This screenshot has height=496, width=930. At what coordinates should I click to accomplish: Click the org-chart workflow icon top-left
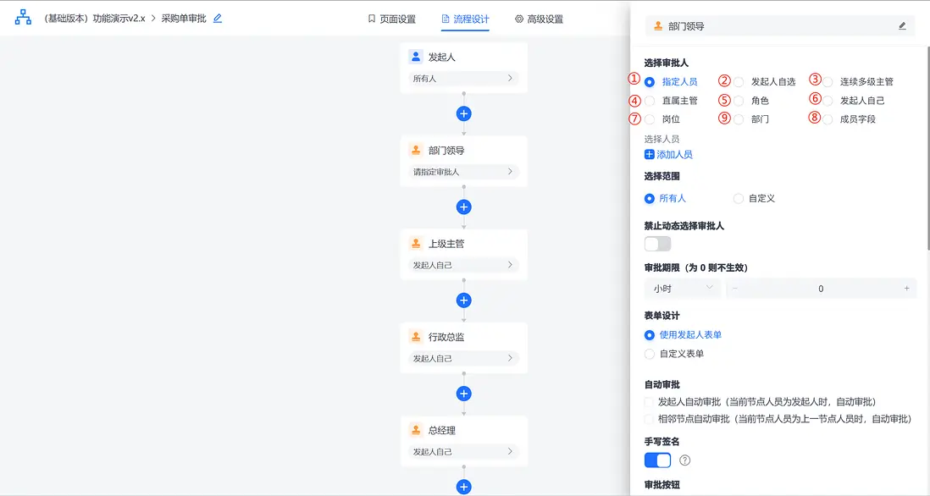tap(22, 15)
